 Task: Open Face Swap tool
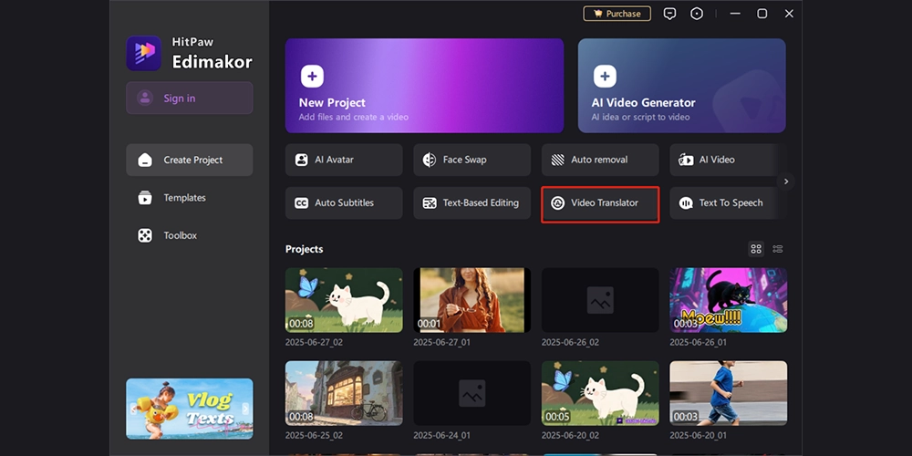(x=472, y=160)
